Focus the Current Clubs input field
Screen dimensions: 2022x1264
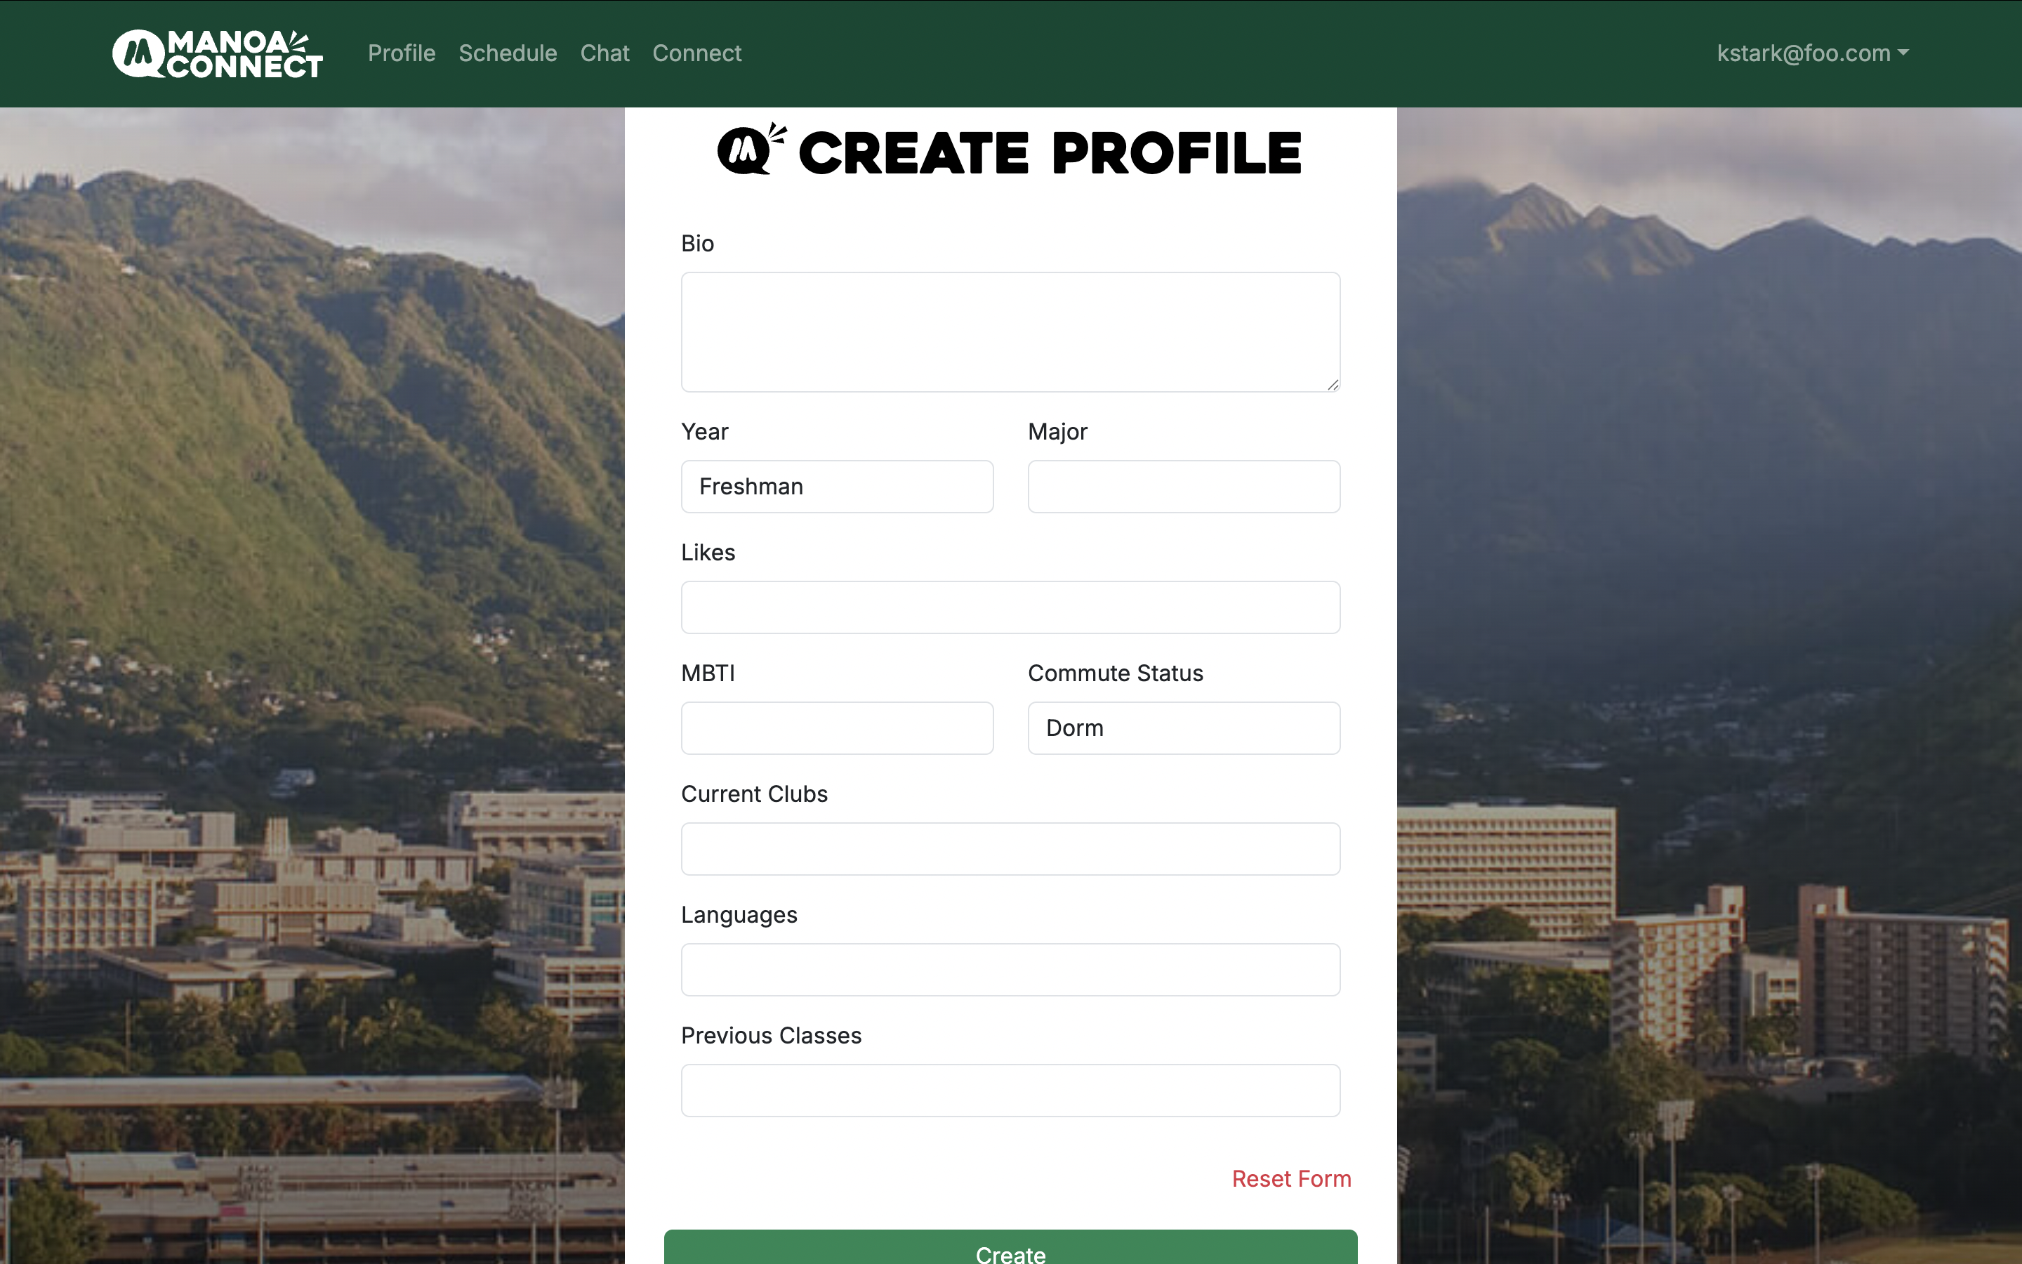(x=1011, y=848)
